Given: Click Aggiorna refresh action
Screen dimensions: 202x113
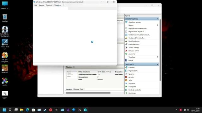Looking at the screenshot, I should [x=132, y=54].
